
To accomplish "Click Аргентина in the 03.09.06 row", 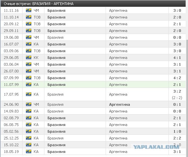I will click(x=118, y=51).
